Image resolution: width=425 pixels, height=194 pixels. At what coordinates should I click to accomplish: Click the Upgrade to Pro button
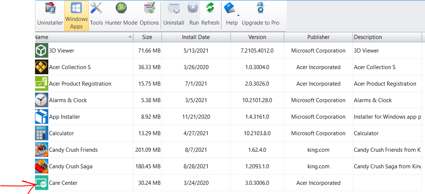[x=260, y=16]
